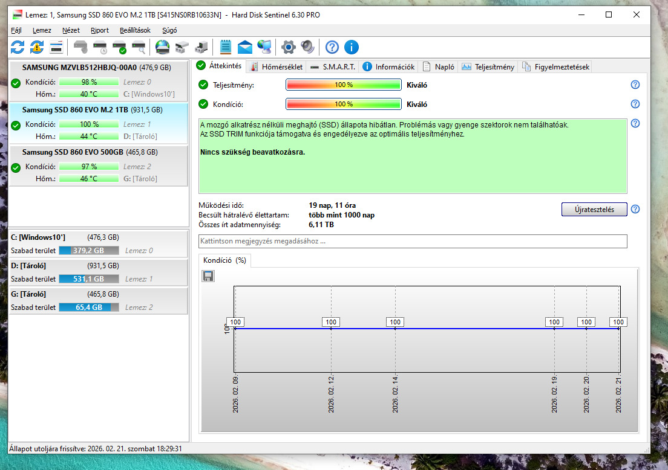Screen dimensions: 668x470
Task: Click the help icon beside Újratesztelés button
Action: [635, 209]
